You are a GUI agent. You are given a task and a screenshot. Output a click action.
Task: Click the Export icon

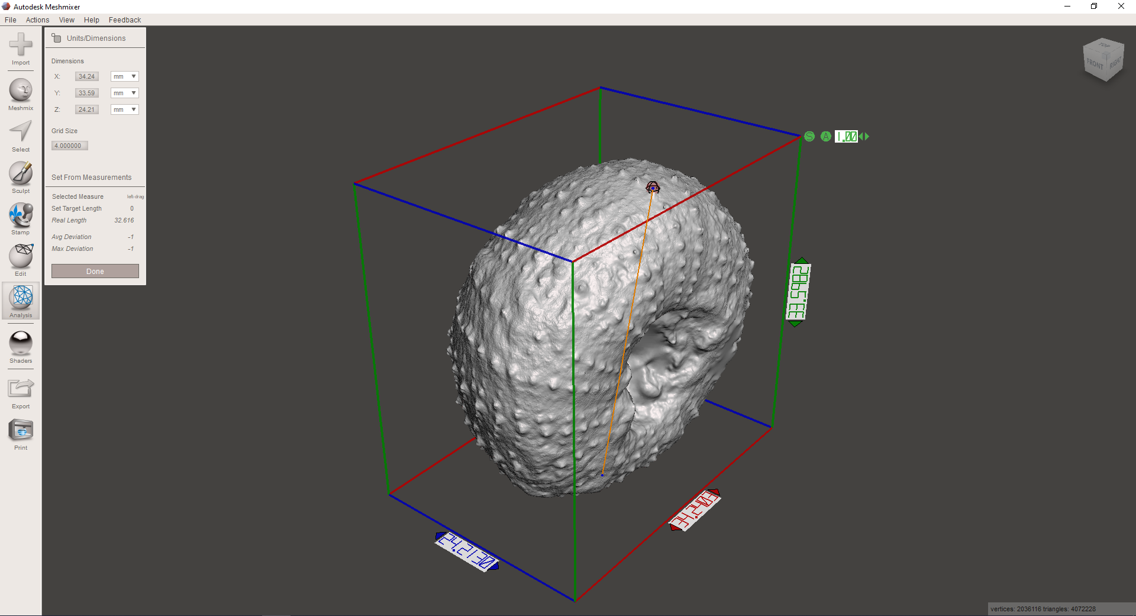(x=21, y=389)
